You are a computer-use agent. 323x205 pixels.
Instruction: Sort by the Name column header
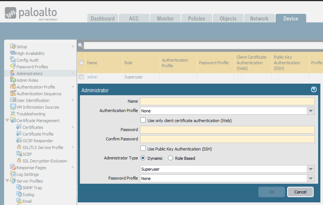coord(104,63)
